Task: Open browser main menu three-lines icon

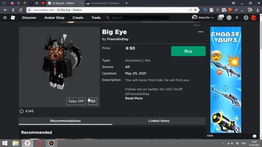Action: pyautogui.click(x=233, y=3)
